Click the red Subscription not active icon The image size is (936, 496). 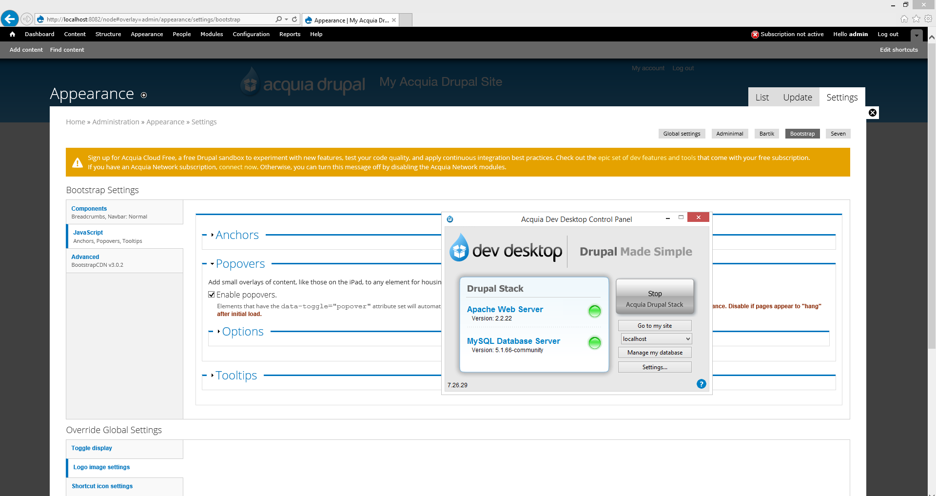coord(755,35)
